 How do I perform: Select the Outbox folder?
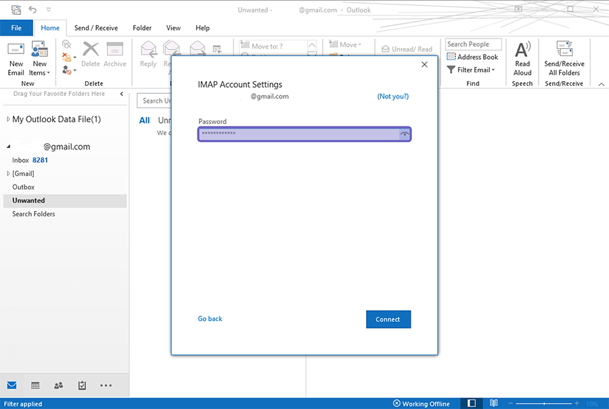coord(23,187)
